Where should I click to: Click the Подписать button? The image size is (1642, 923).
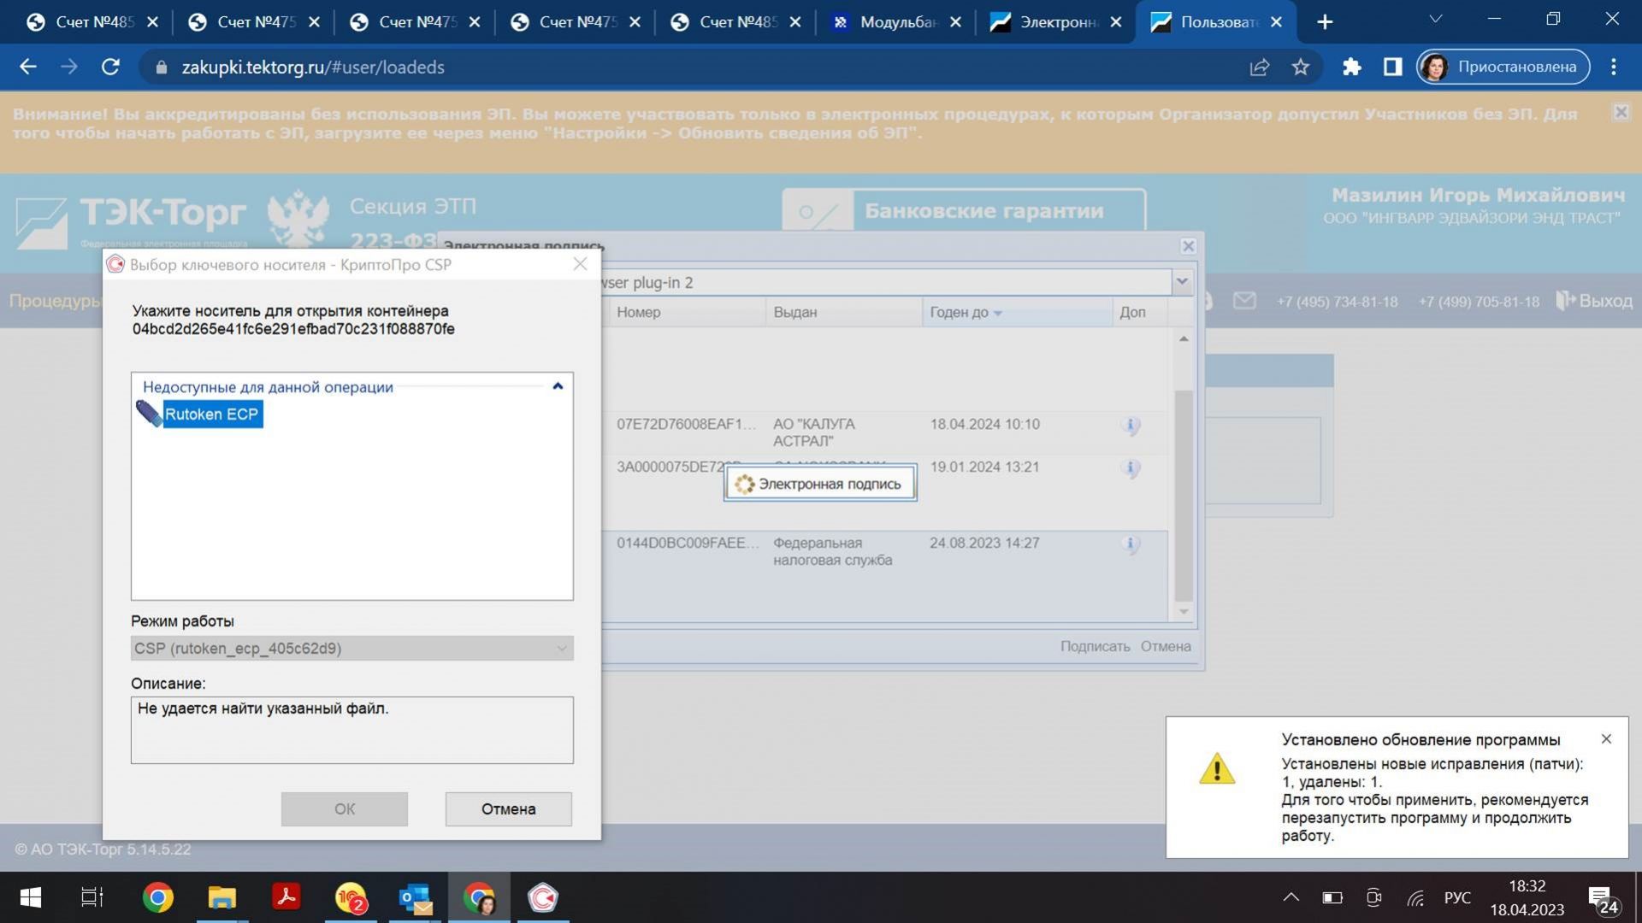point(1095,647)
